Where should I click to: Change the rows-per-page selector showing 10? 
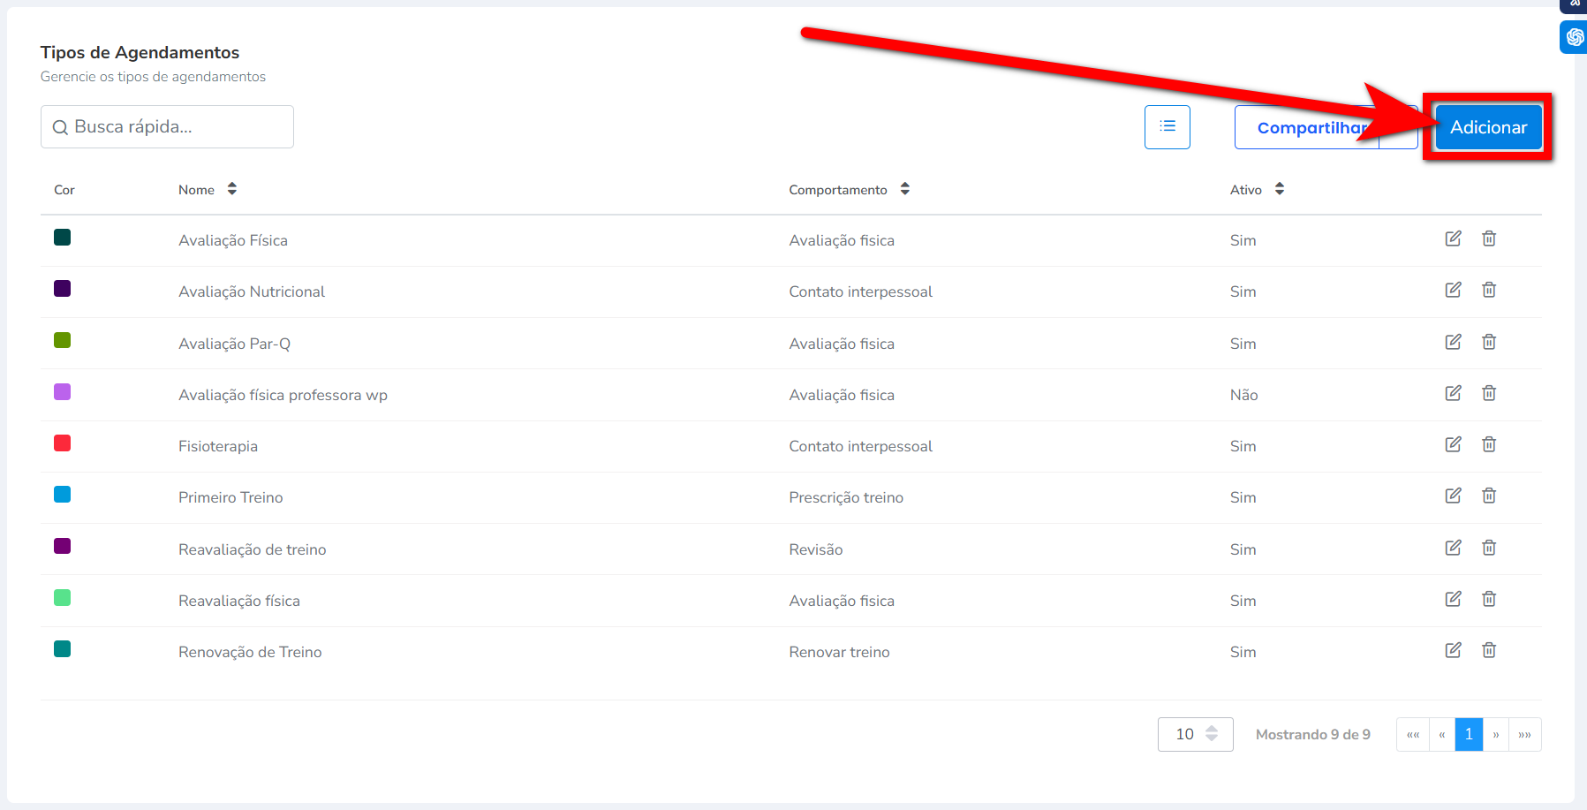[1195, 734]
